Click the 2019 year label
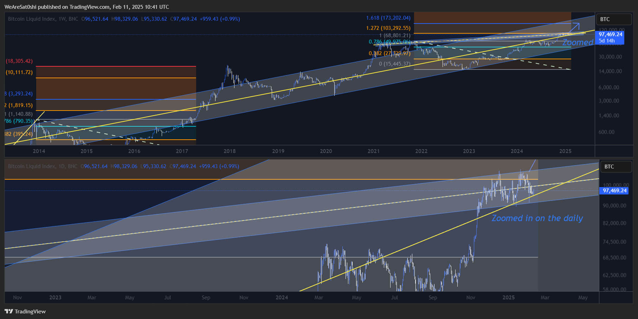The height and width of the screenshot is (319, 638). pos(278,151)
